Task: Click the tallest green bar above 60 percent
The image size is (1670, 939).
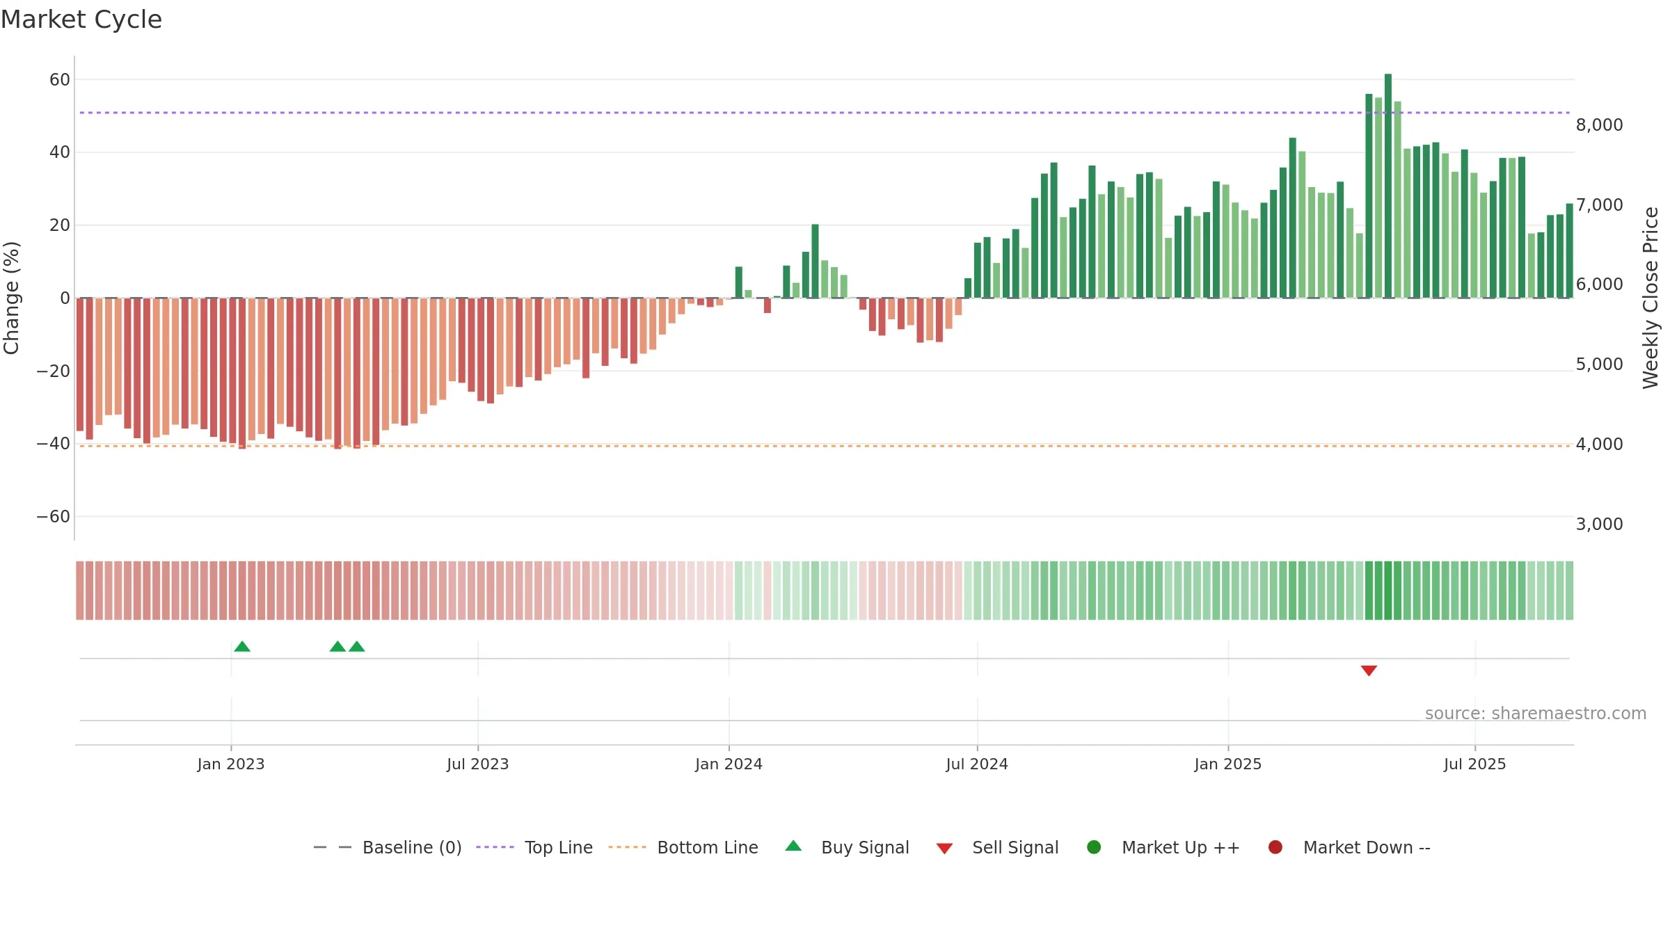Action: [x=1388, y=186]
